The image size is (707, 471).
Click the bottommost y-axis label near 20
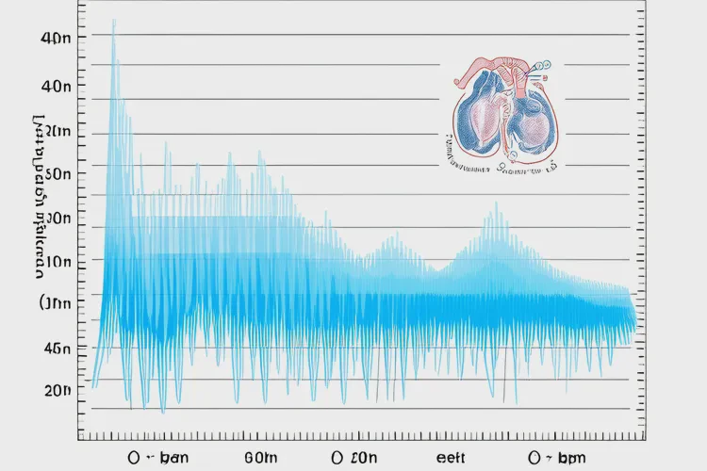point(58,391)
